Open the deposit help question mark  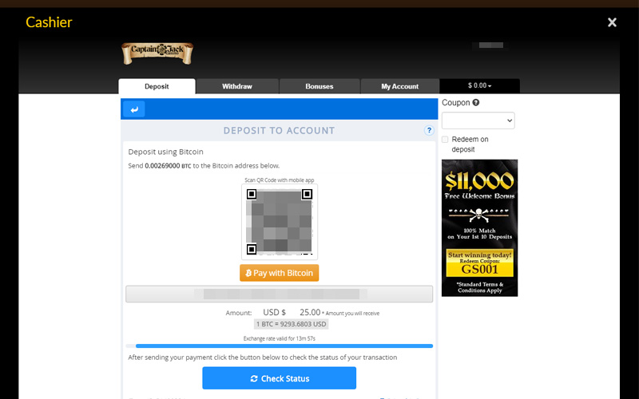(429, 130)
